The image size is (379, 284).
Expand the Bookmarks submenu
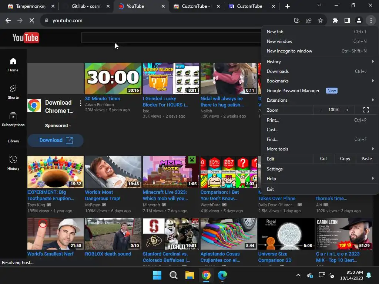tap(320, 81)
